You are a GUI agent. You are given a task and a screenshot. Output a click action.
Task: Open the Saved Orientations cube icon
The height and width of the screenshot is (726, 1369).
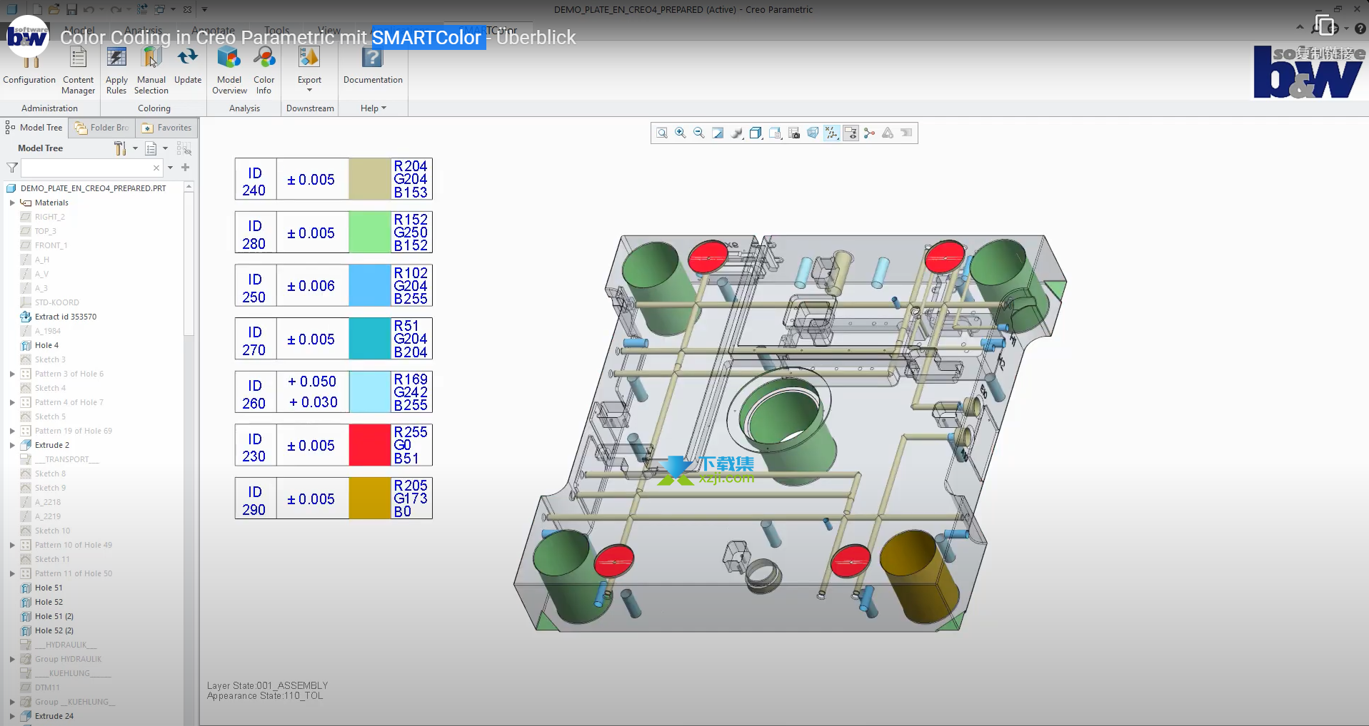pos(756,133)
